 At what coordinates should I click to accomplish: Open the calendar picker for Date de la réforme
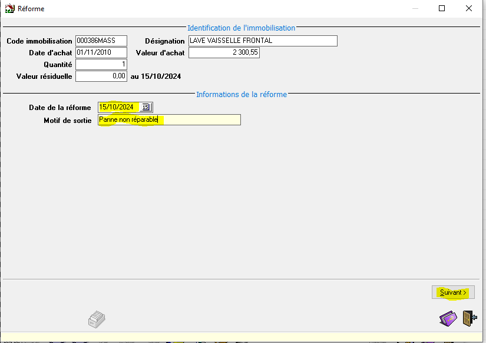pyautogui.click(x=146, y=107)
